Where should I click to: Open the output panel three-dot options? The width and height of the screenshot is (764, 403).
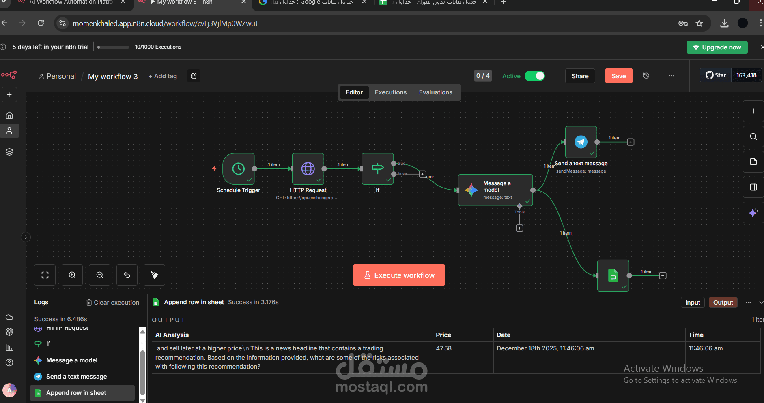748,303
